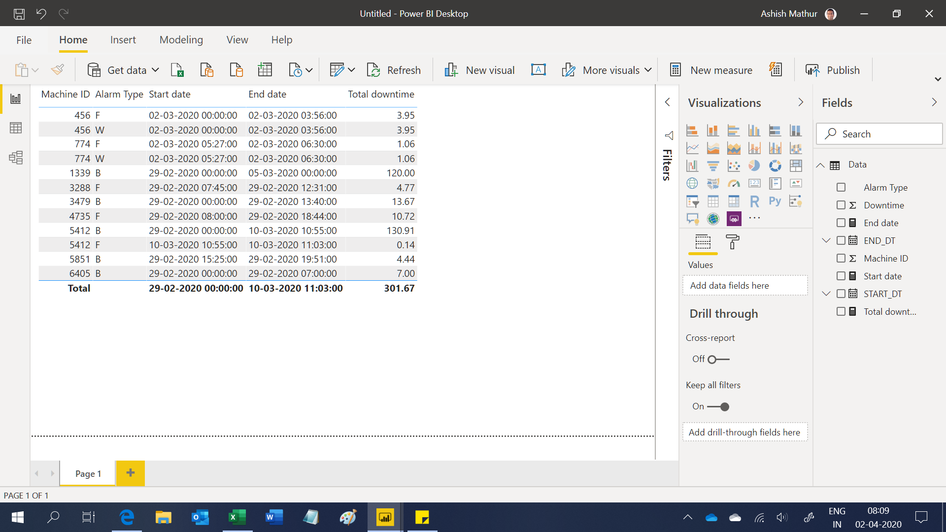Image resolution: width=946 pixels, height=532 pixels.
Task: Select the Stacked bar chart visualization
Action: [692, 131]
